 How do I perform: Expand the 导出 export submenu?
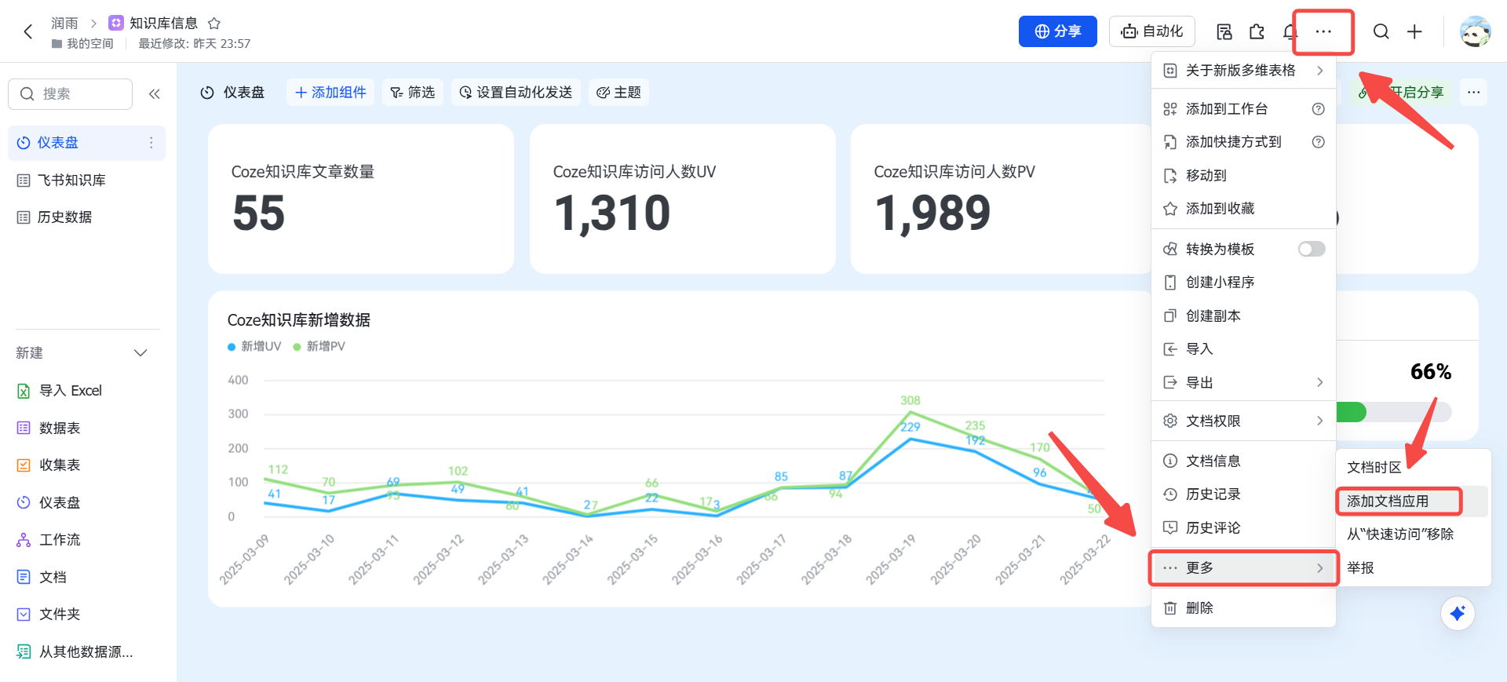(x=1243, y=383)
